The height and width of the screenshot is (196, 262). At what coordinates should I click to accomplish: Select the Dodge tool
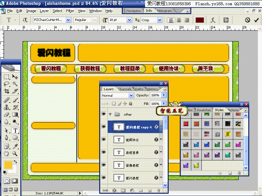(15, 122)
